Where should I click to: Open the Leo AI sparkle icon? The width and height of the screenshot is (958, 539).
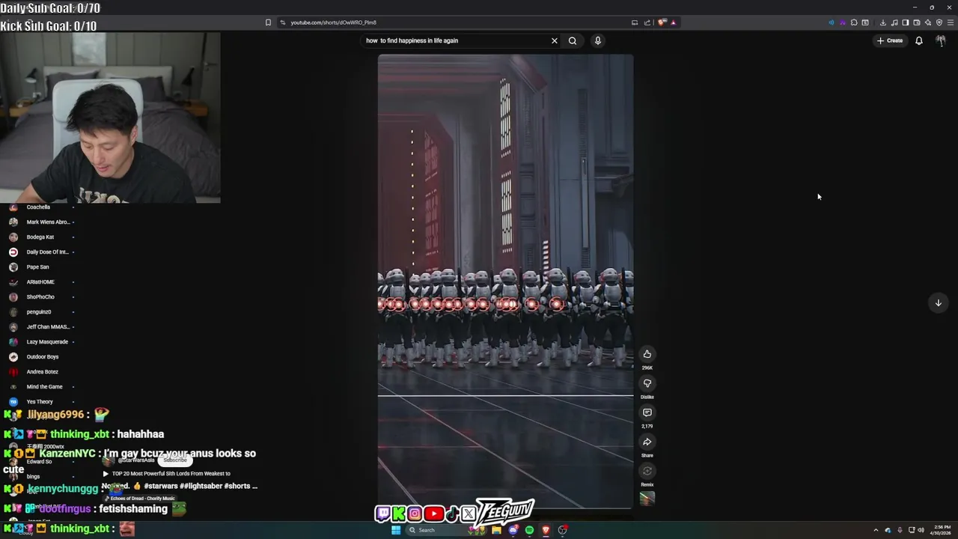tap(928, 22)
